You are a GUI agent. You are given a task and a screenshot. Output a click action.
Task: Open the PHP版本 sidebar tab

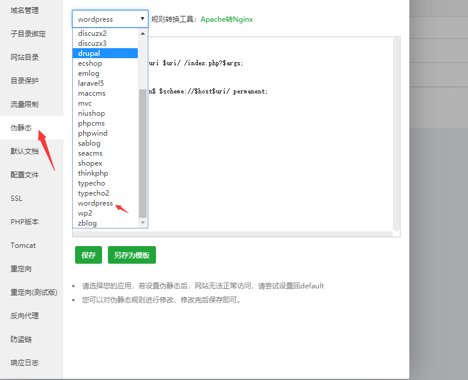pyautogui.click(x=31, y=222)
